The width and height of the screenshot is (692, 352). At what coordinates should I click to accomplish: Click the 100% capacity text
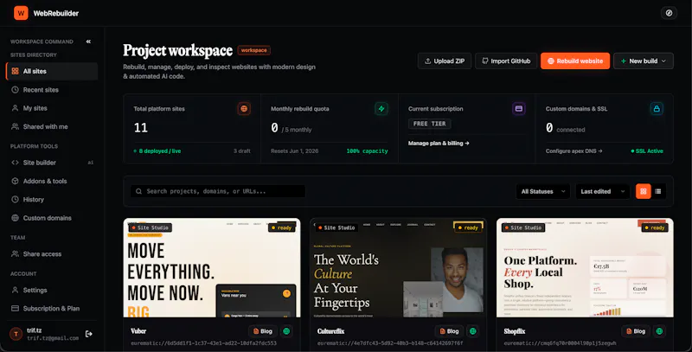coord(367,150)
